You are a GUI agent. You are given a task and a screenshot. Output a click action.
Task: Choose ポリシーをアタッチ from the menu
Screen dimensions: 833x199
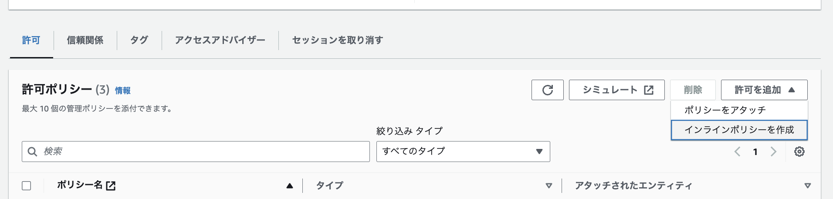tap(725, 110)
